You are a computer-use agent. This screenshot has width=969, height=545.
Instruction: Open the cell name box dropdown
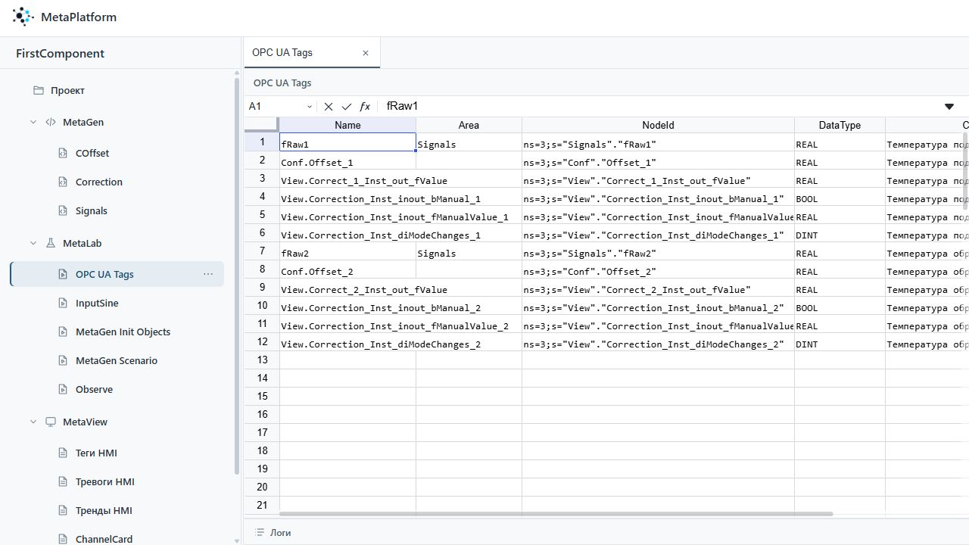point(310,107)
